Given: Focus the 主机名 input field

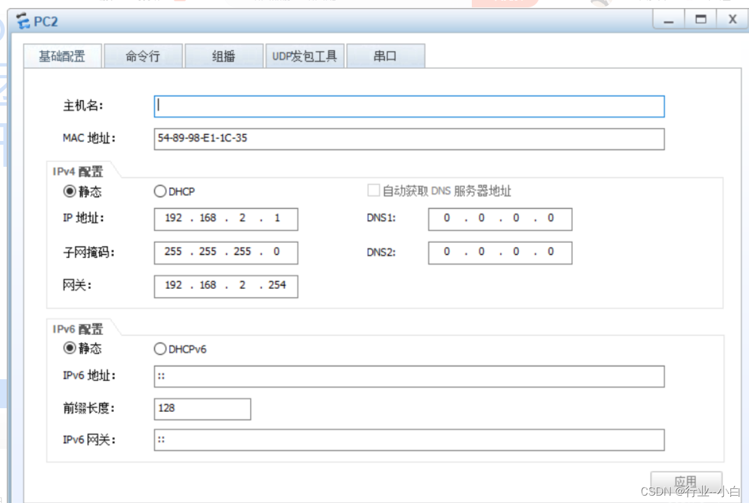Looking at the screenshot, I should [409, 106].
